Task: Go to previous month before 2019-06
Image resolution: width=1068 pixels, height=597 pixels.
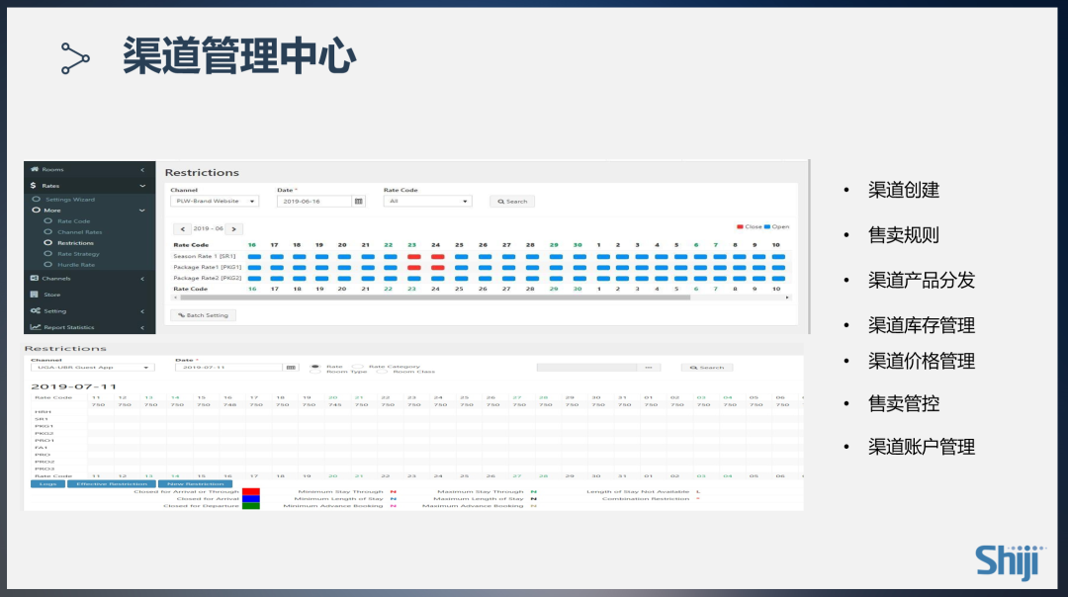Action: [x=182, y=228]
